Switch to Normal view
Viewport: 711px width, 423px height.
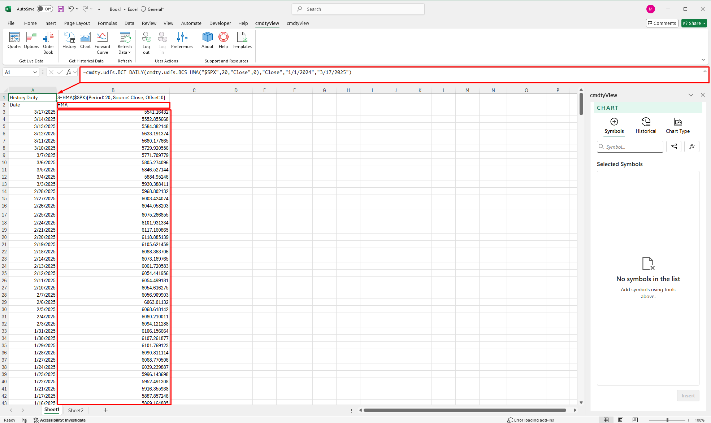(x=606, y=420)
